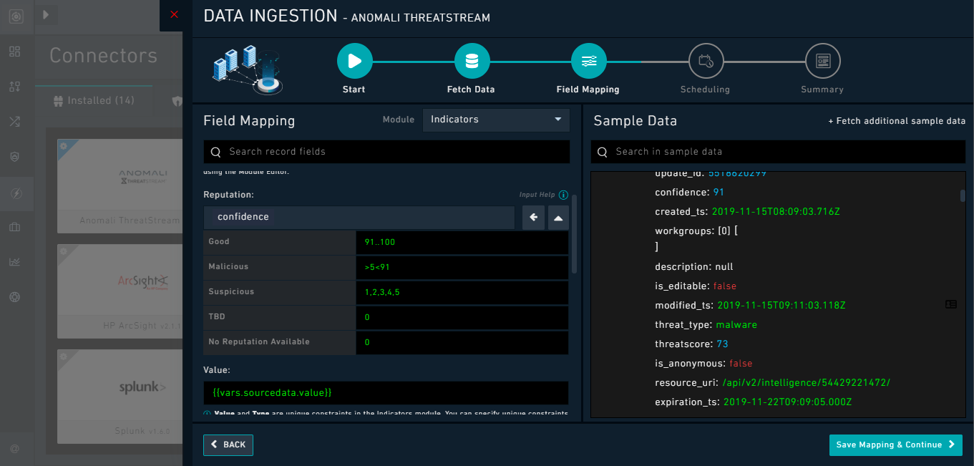Click Save Mapping & Continue button
The image size is (974, 466).
click(x=896, y=445)
